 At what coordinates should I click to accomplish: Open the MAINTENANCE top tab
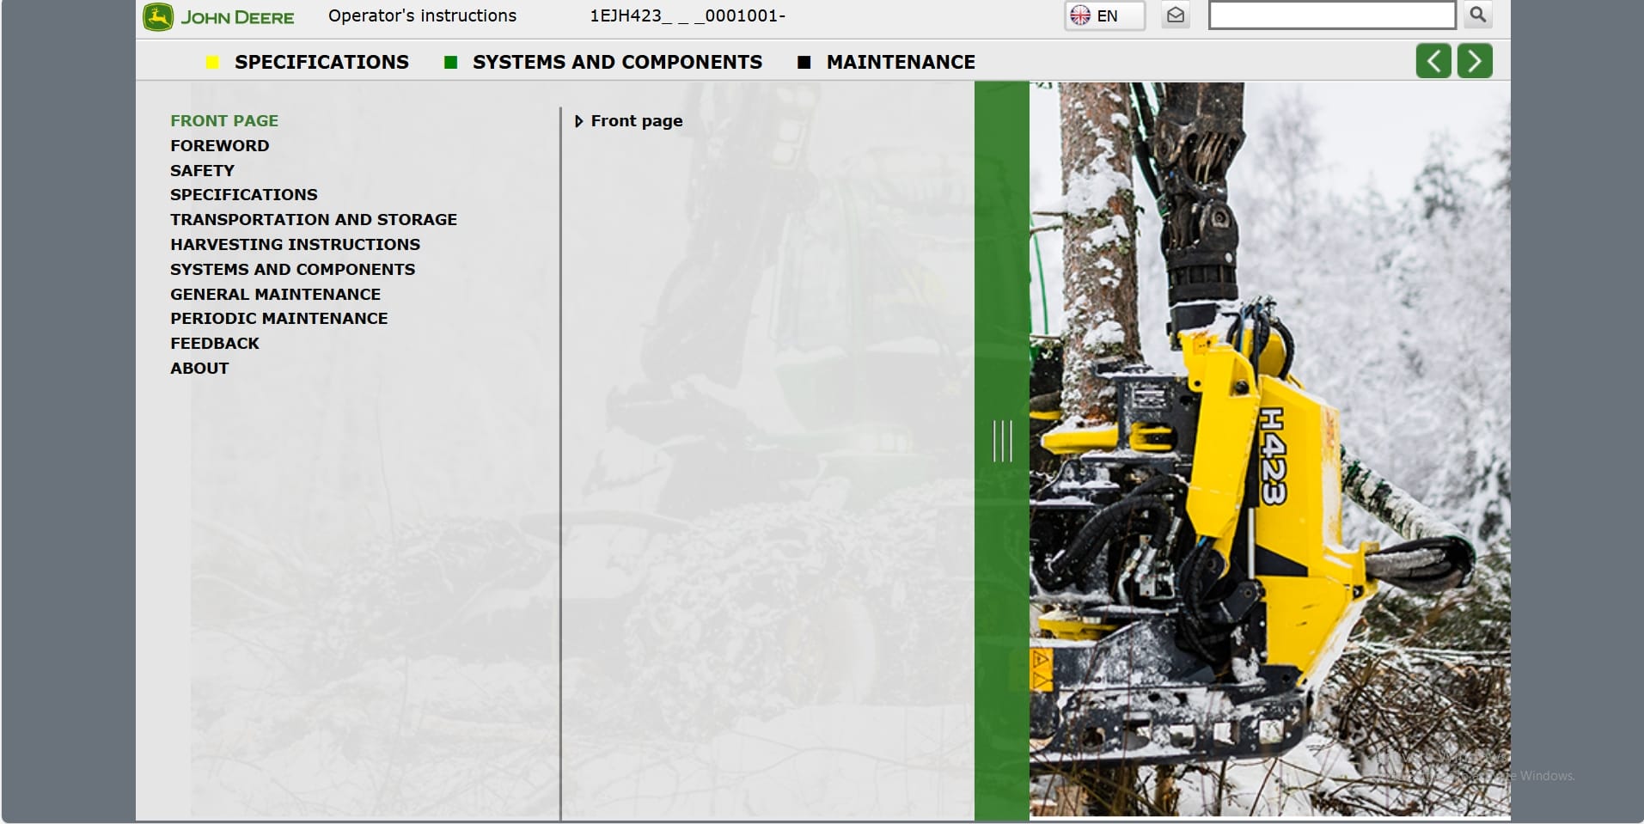point(901,62)
